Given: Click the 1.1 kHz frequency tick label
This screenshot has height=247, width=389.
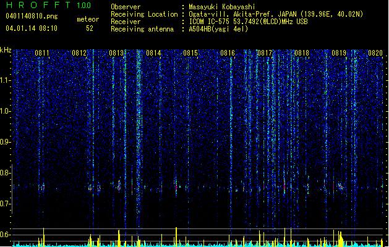Looking at the screenshot, I should pos(6,80).
